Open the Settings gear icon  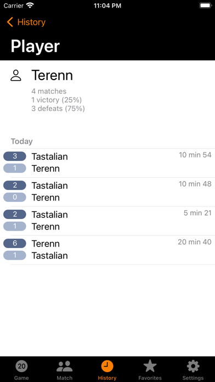(x=193, y=366)
